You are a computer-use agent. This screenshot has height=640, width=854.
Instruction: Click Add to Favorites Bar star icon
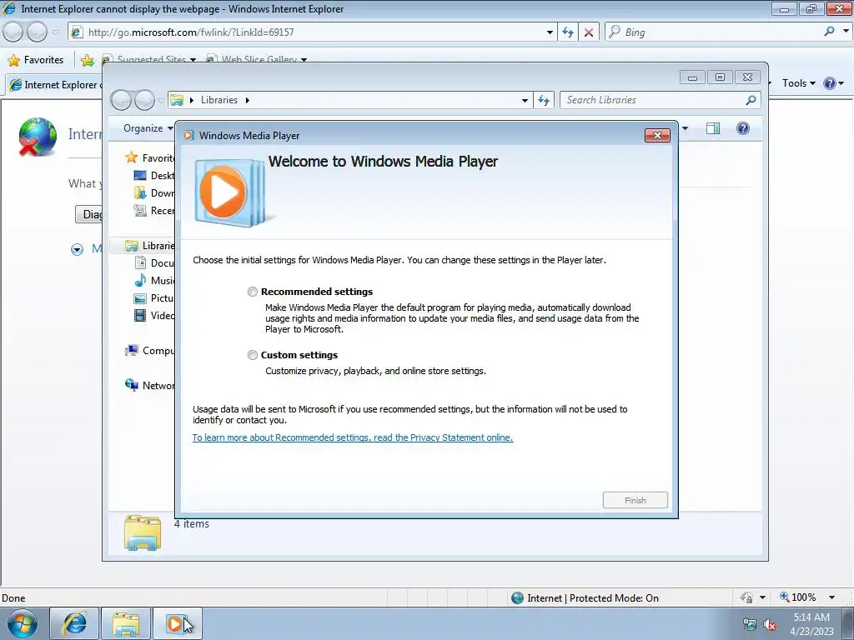(87, 60)
